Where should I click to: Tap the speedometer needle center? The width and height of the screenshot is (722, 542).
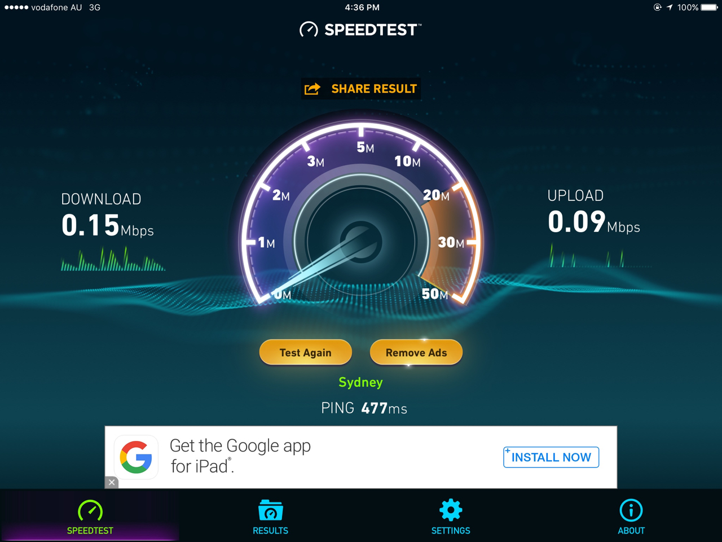point(361,241)
